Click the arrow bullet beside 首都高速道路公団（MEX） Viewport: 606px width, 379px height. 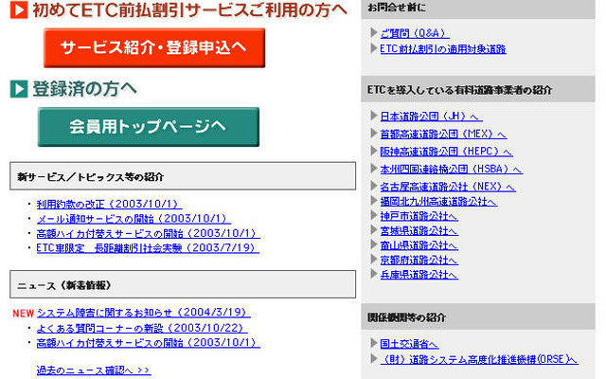(373, 133)
